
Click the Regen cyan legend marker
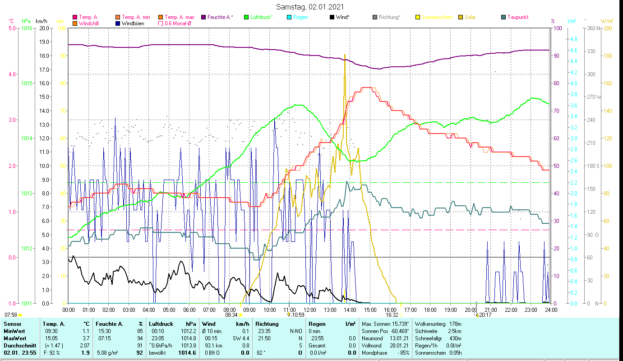click(289, 17)
